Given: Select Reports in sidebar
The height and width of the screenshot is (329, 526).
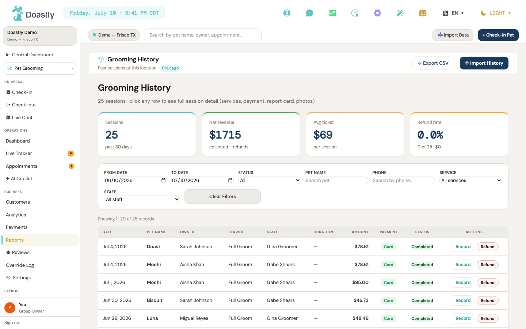Looking at the screenshot, I should 40,240.
